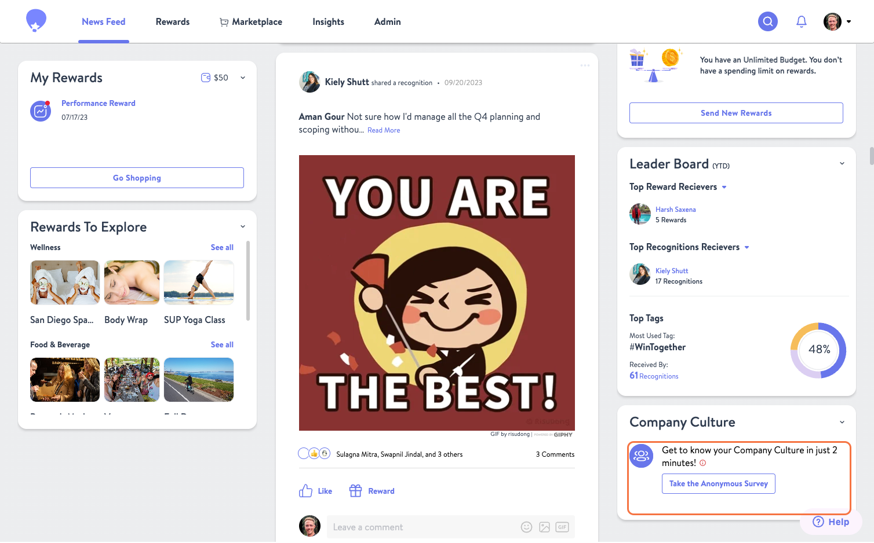Viewport: 874px width, 543px height.
Task: Open notifications via the bell icon
Action: (x=802, y=21)
